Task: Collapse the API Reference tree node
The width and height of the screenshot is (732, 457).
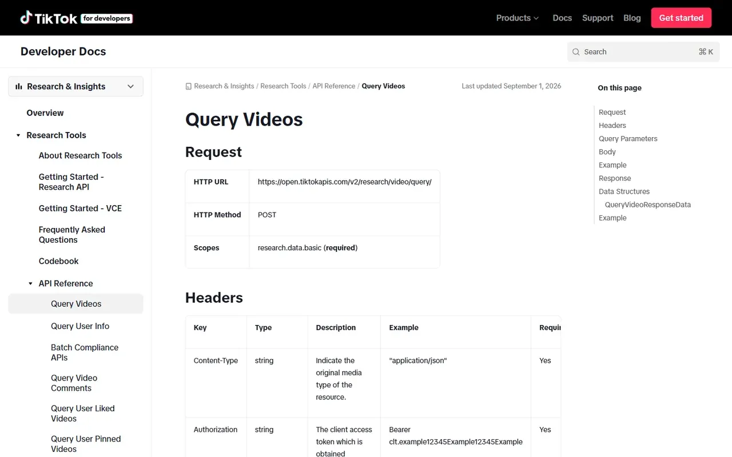Action: (30, 283)
